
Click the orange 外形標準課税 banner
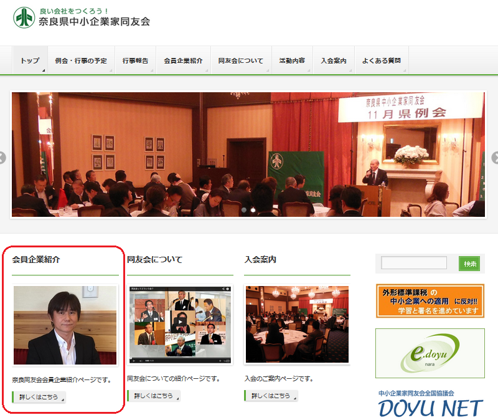[x=430, y=301]
